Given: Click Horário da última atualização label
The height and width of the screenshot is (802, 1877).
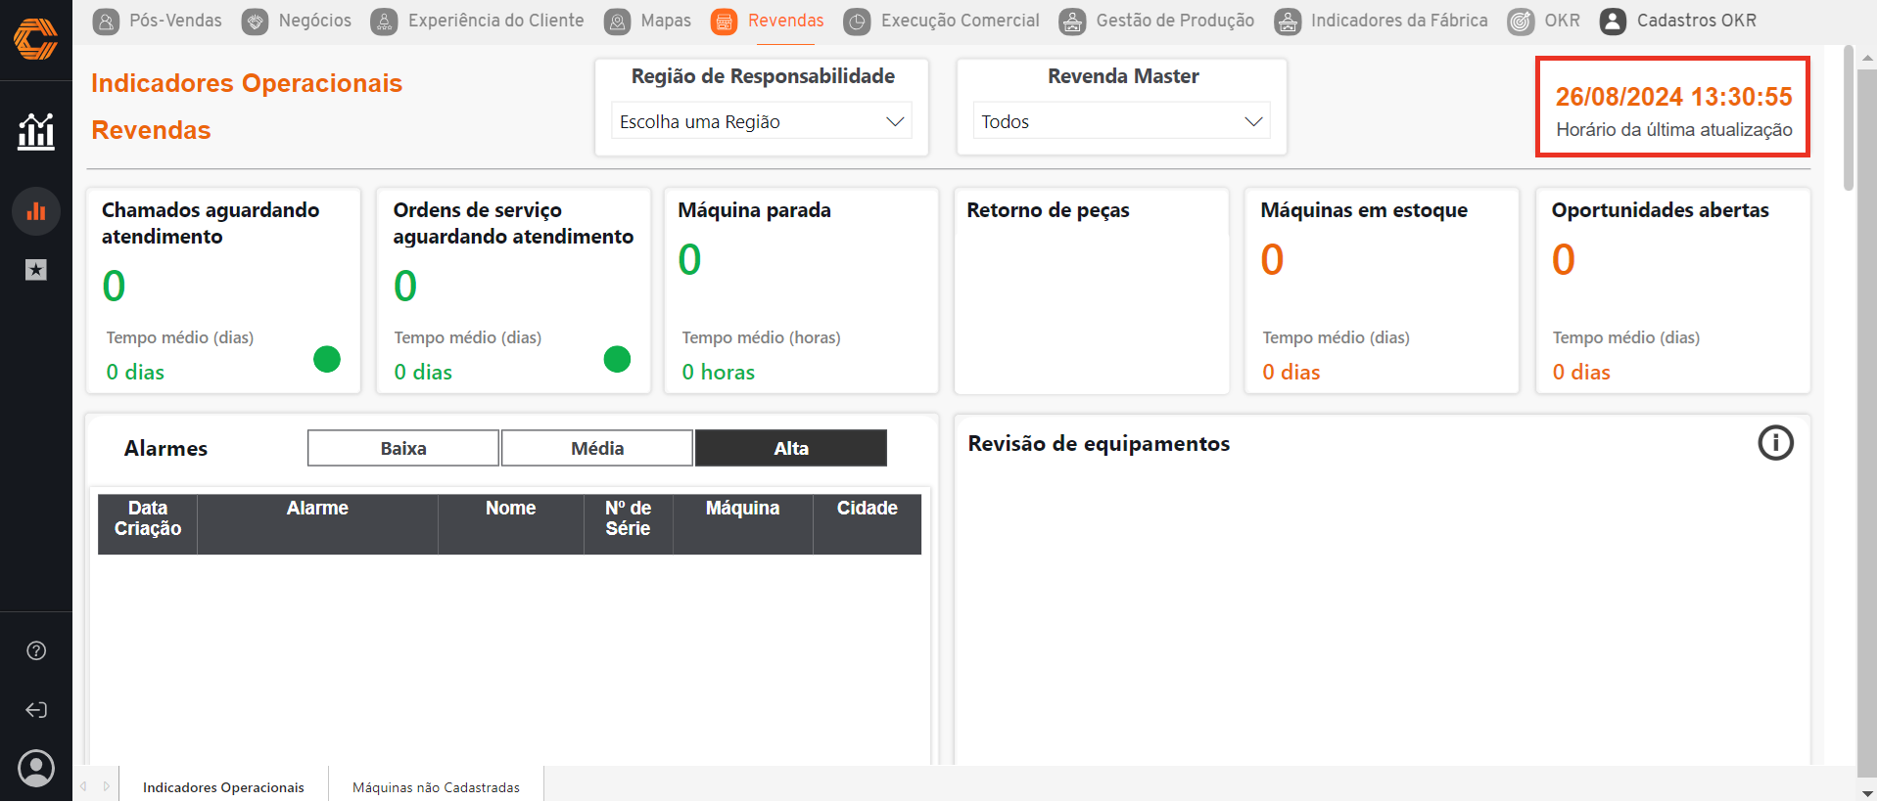Looking at the screenshot, I should coord(1673,130).
